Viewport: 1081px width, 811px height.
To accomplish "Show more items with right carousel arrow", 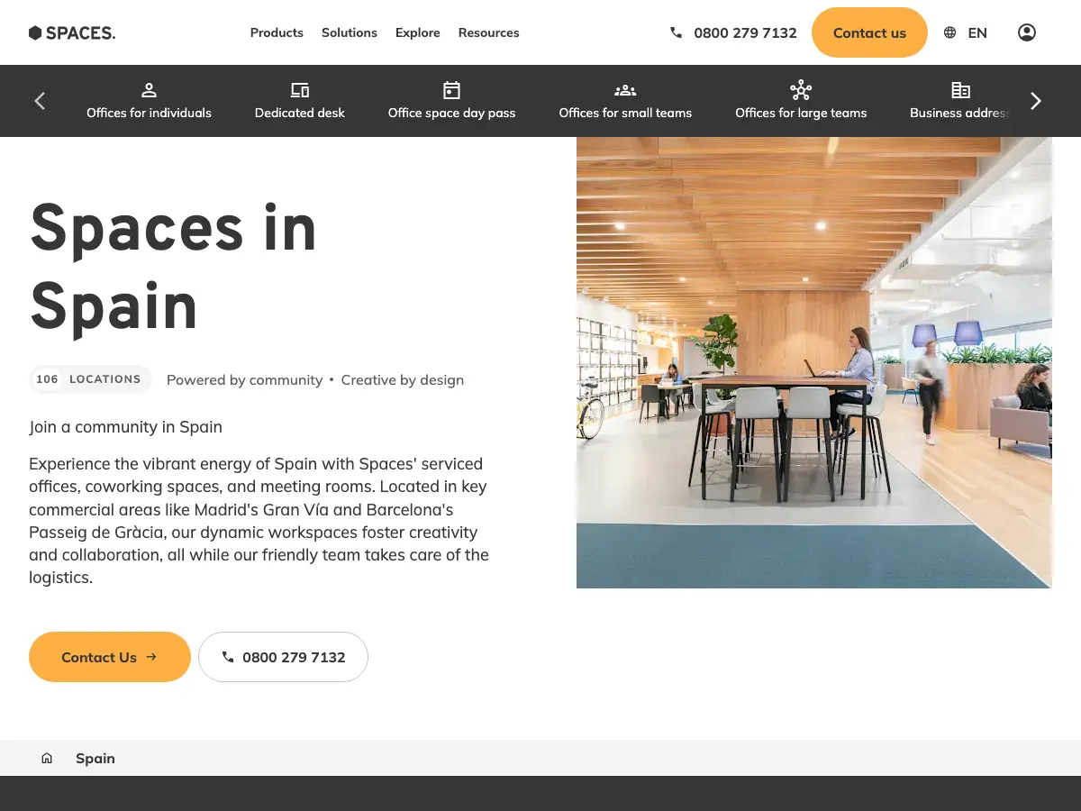I will (x=1036, y=101).
